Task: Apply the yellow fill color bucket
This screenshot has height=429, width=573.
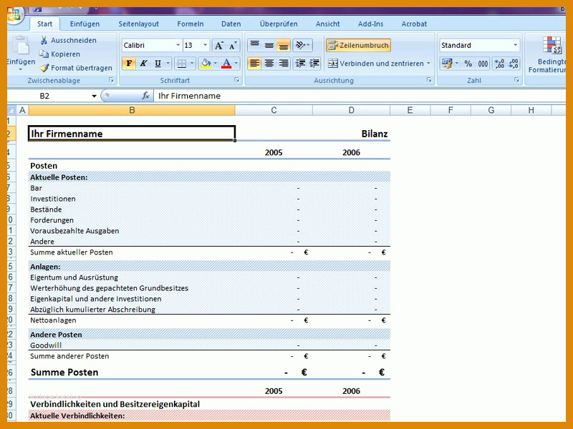Action: click(206, 64)
